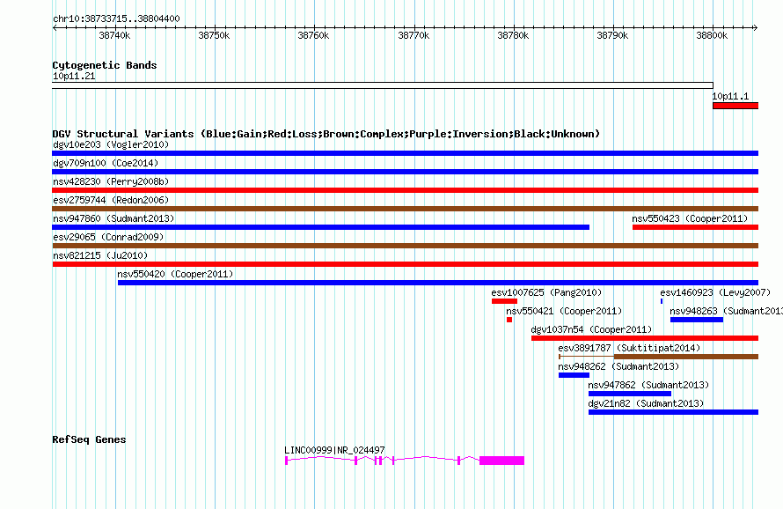
Task: Click the dgv10e203 (Vogler2010) blue gain bar
Action: [x=405, y=153]
